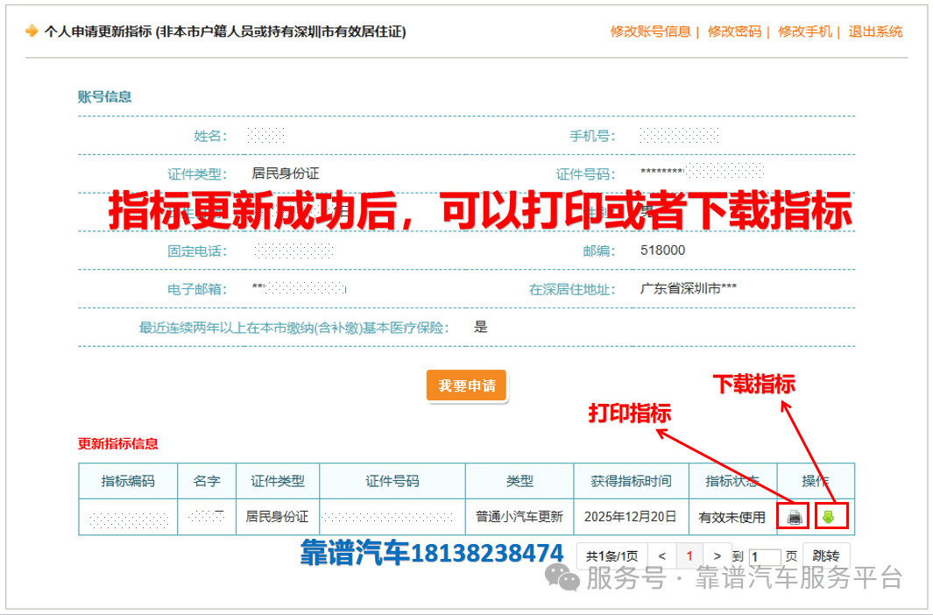Click the 指标编码 column header
The width and height of the screenshot is (933, 615).
click(x=128, y=481)
